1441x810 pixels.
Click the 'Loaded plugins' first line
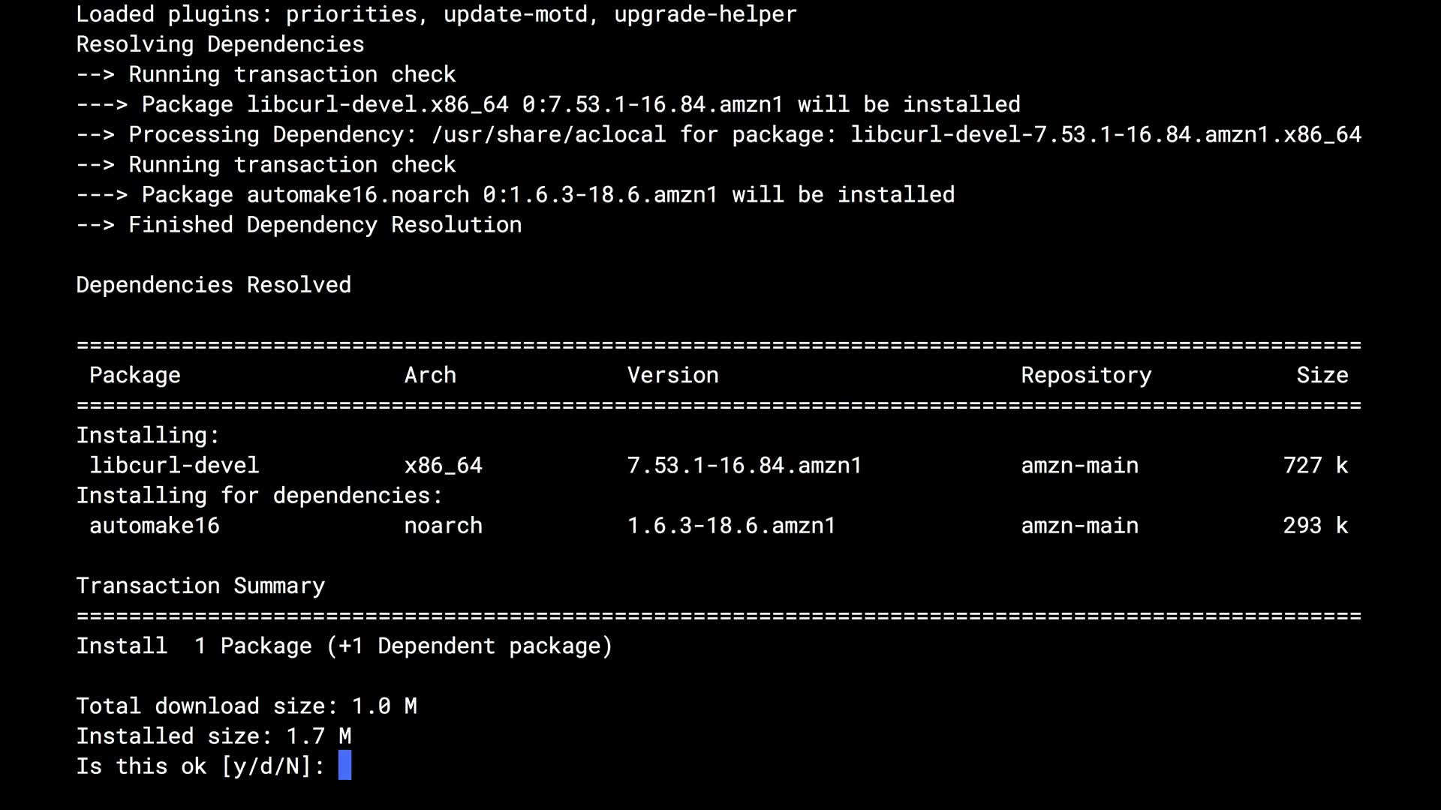(436, 14)
